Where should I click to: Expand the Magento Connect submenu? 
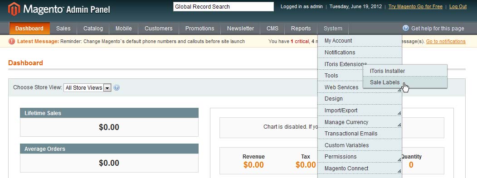[399, 171]
